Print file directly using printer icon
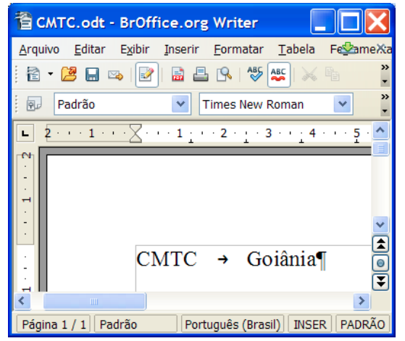405x341 pixels. pyautogui.click(x=201, y=75)
